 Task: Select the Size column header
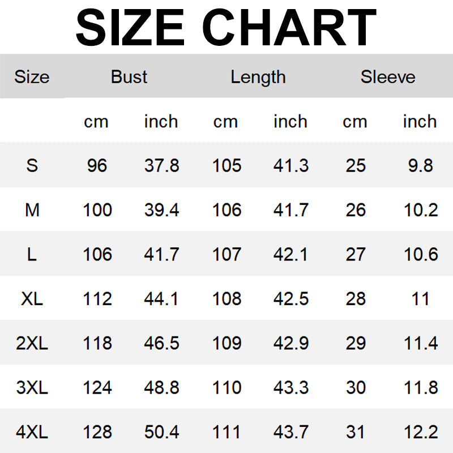[32, 77]
